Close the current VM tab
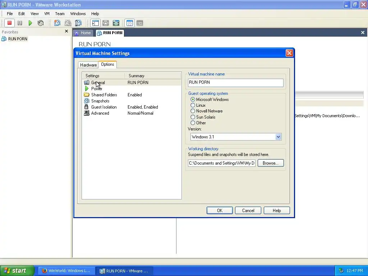Image resolution: width=368 pixels, height=276 pixels. 363,33
